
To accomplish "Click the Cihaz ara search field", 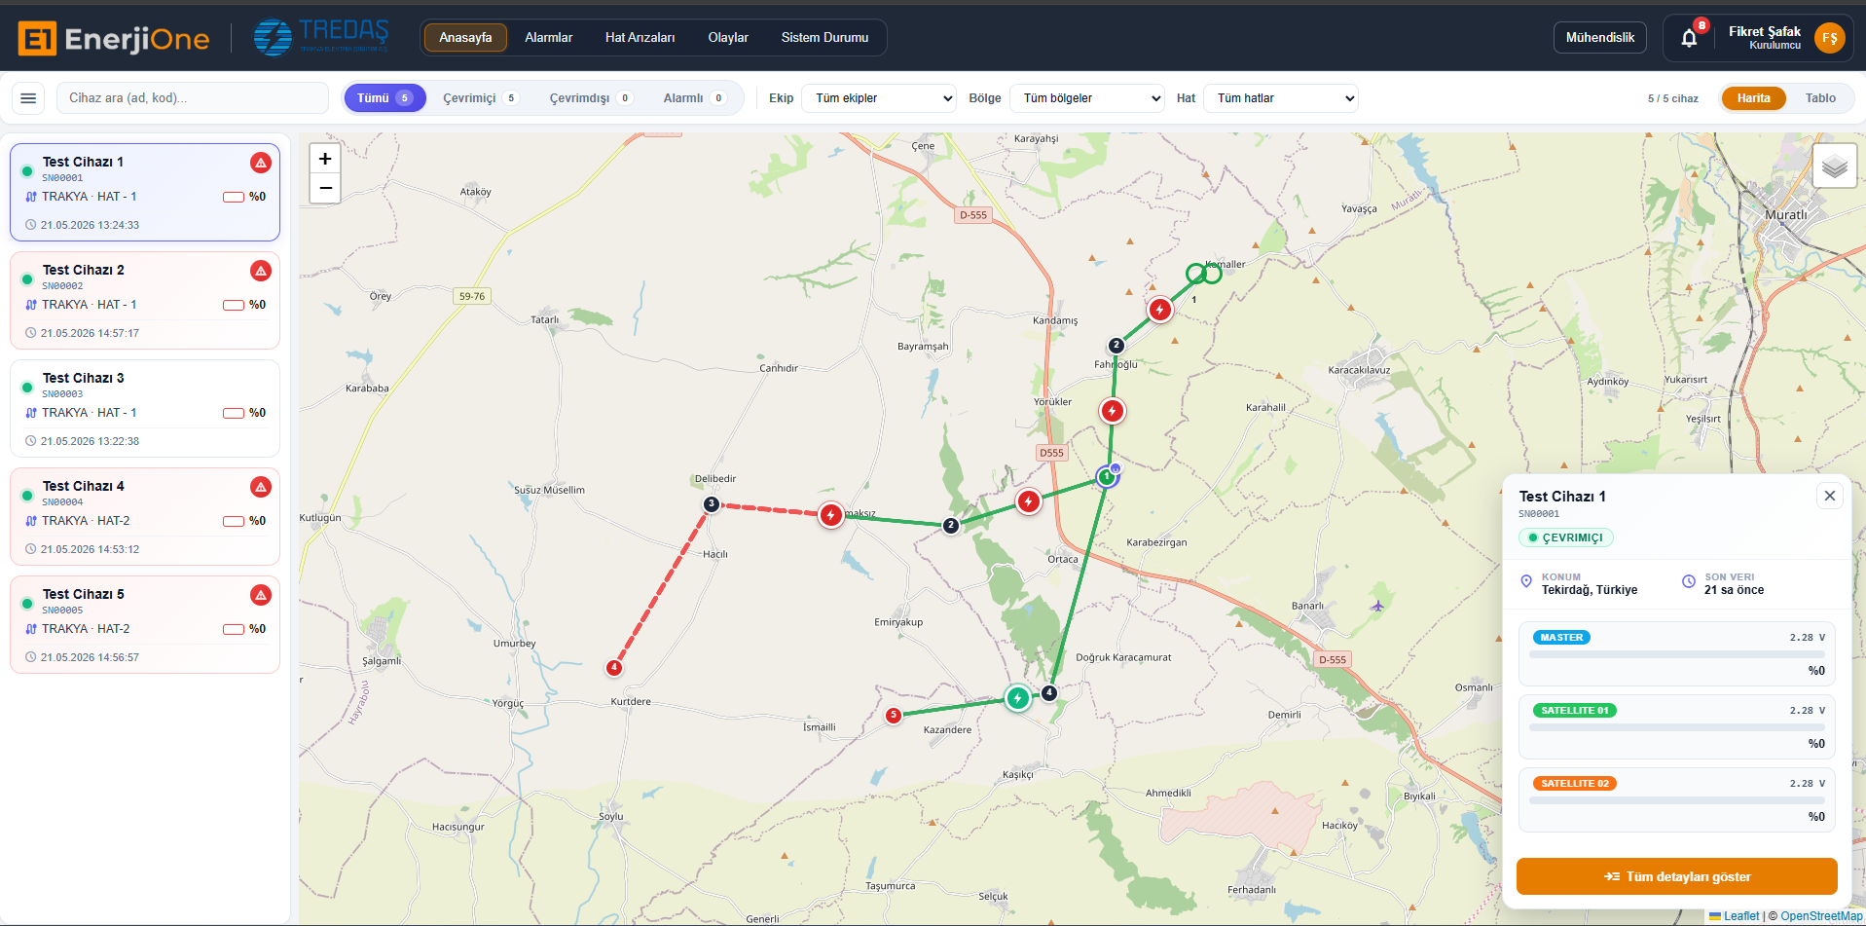I will [x=193, y=98].
